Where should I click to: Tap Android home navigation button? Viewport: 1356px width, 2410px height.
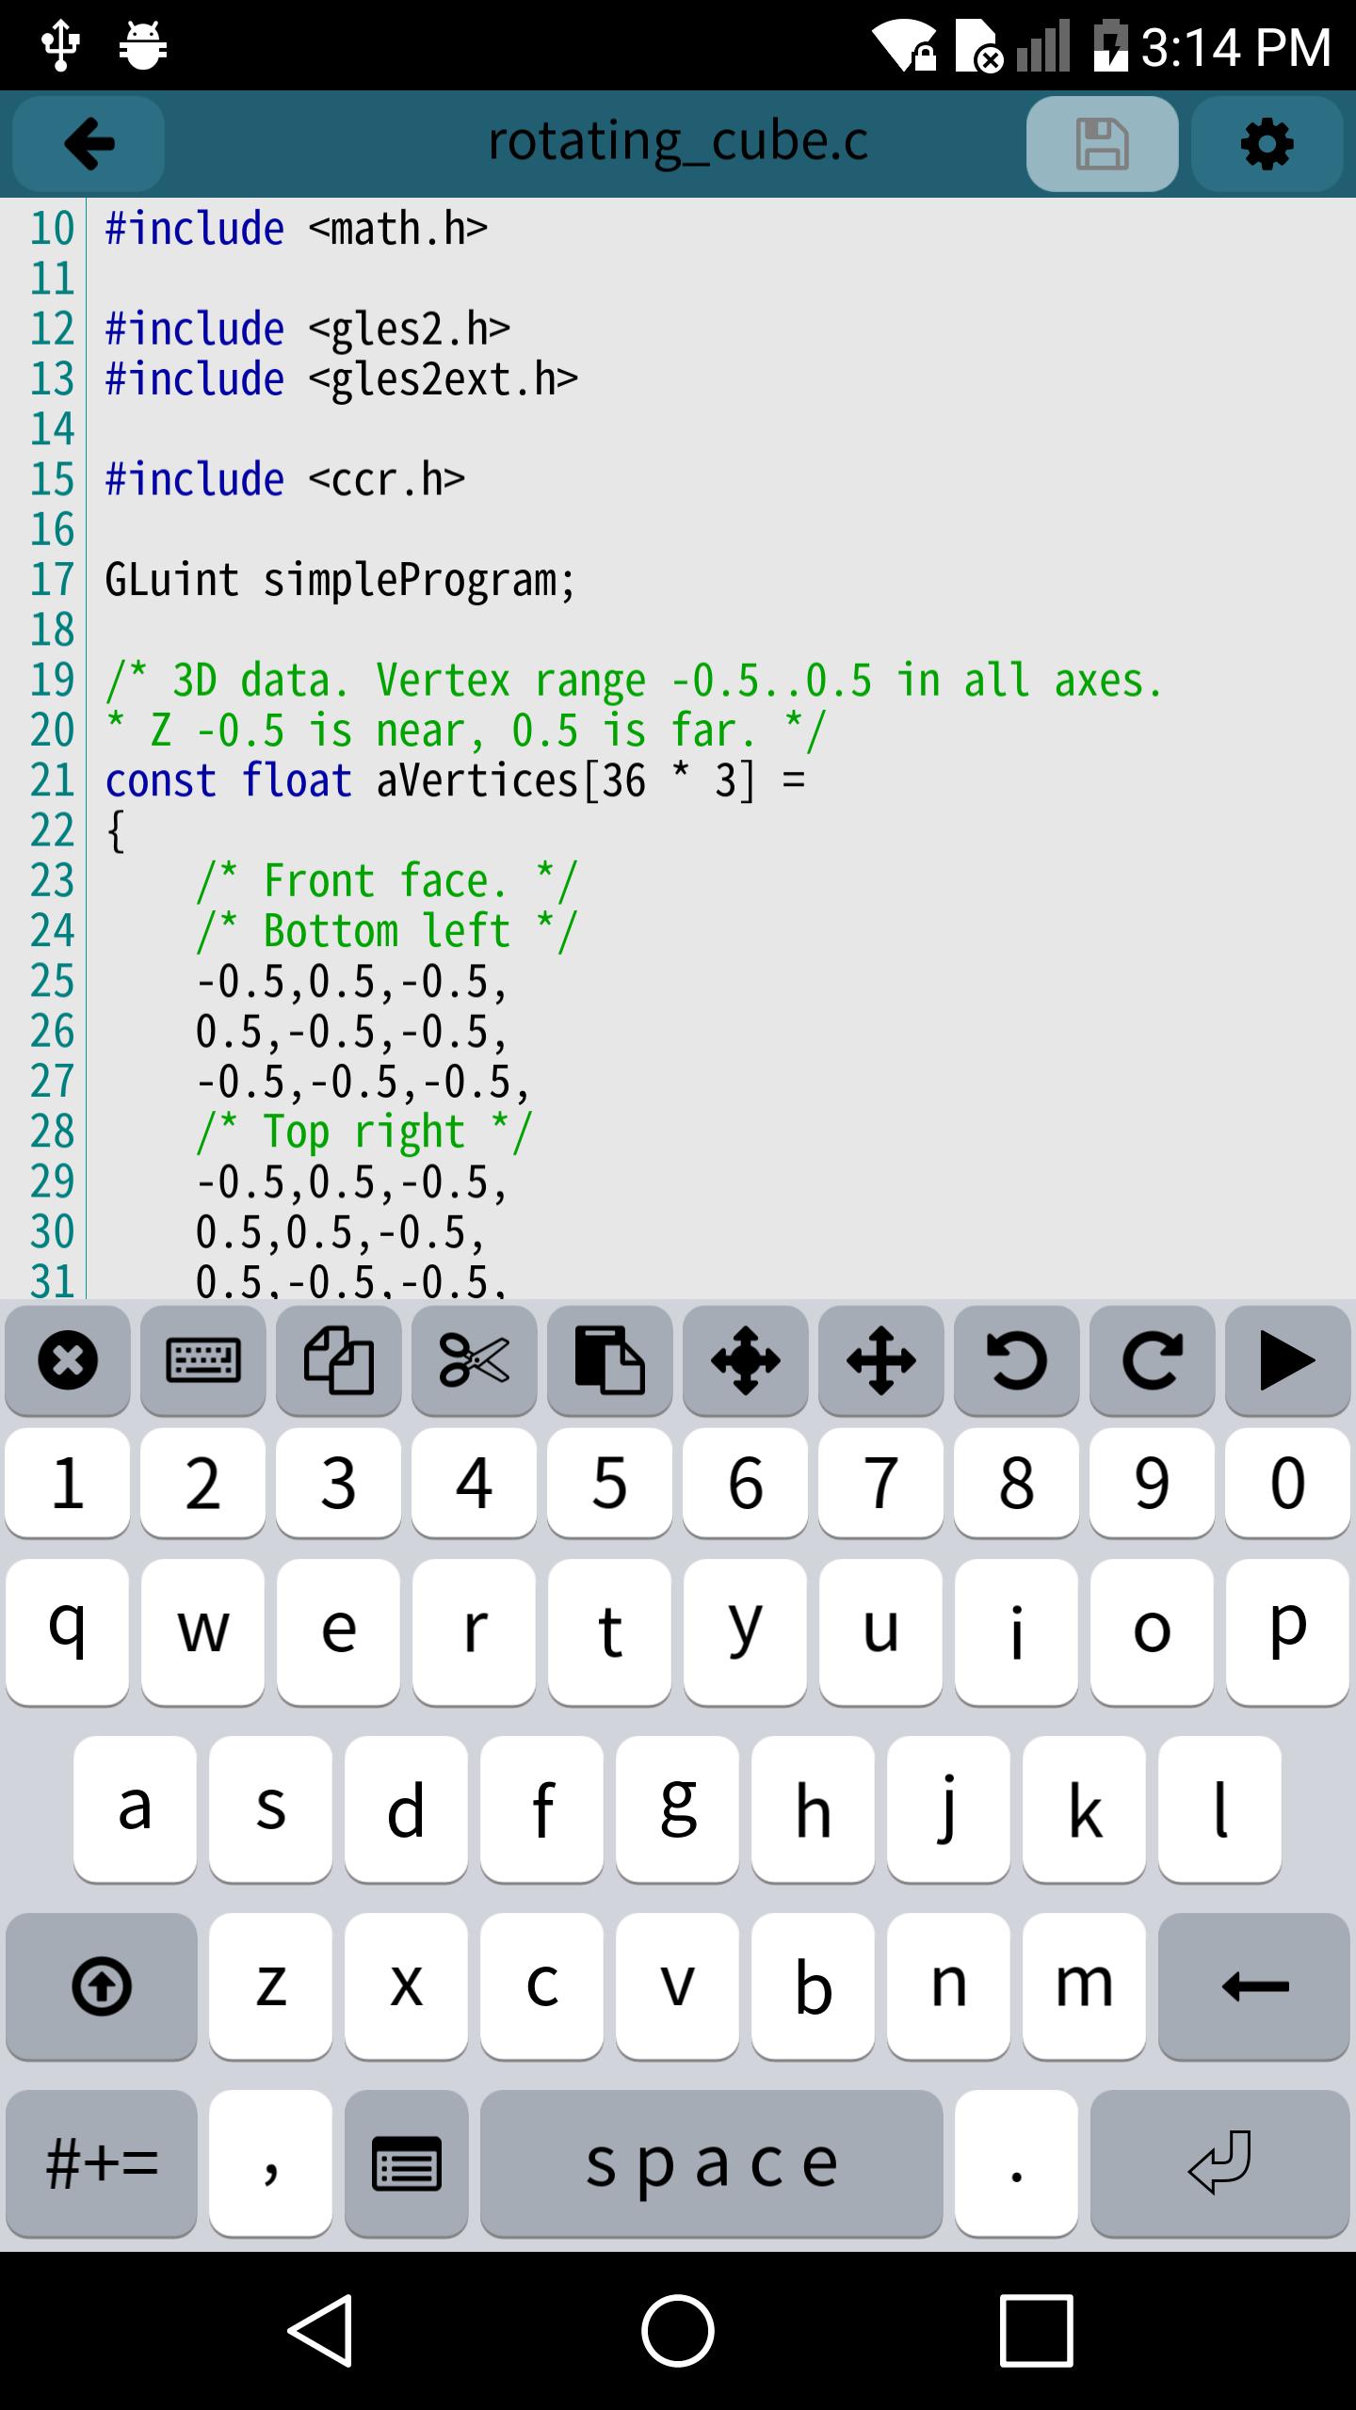point(678,2331)
